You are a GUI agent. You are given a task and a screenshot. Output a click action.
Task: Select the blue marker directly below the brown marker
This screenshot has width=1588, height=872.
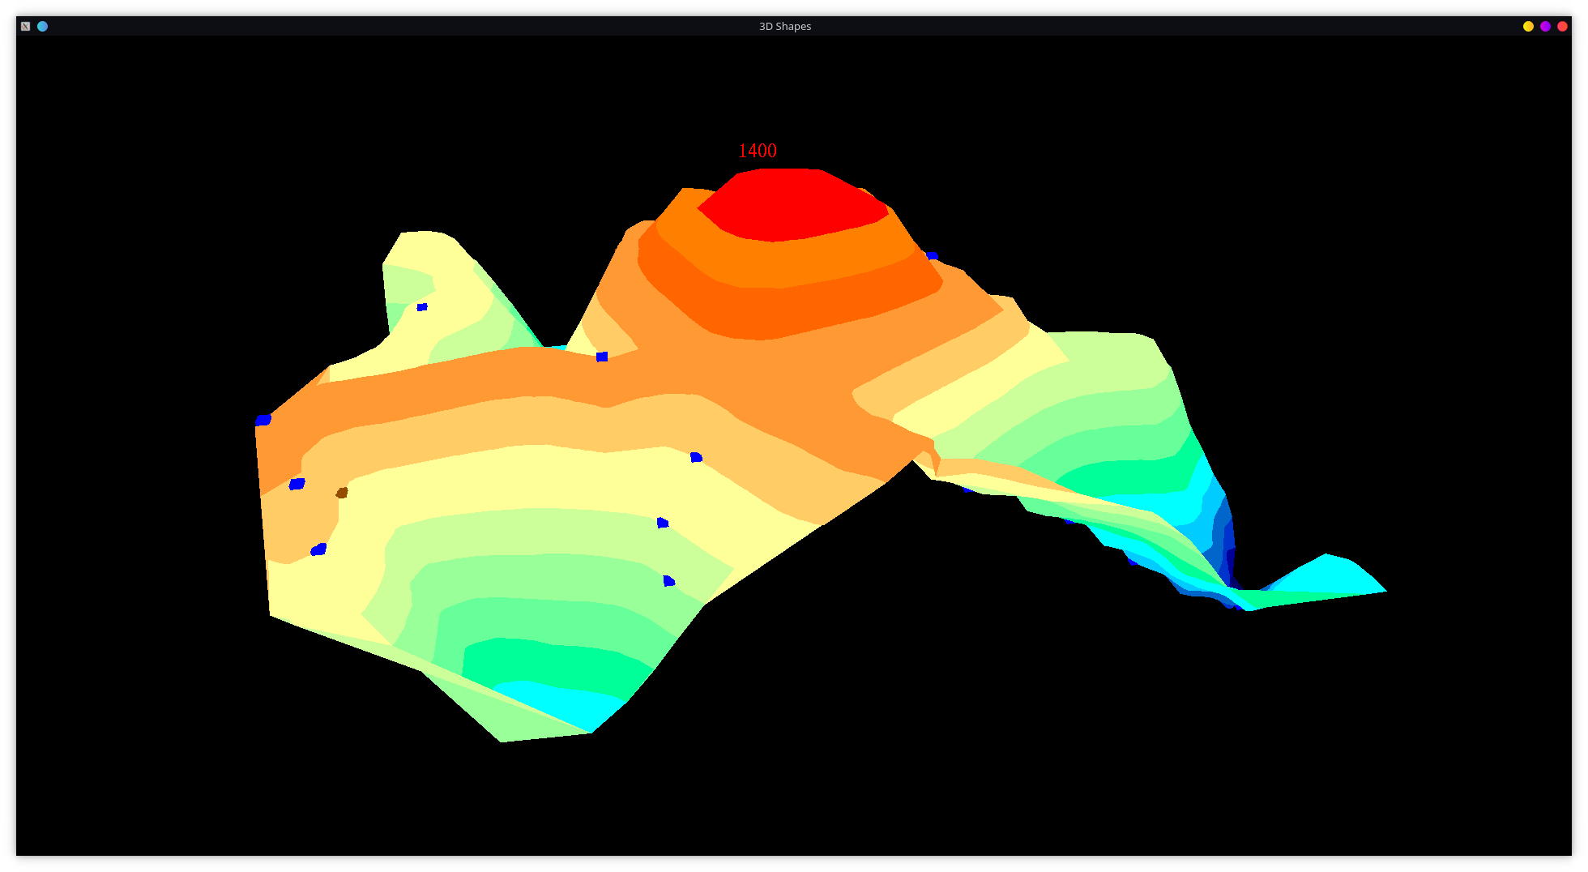coord(318,549)
